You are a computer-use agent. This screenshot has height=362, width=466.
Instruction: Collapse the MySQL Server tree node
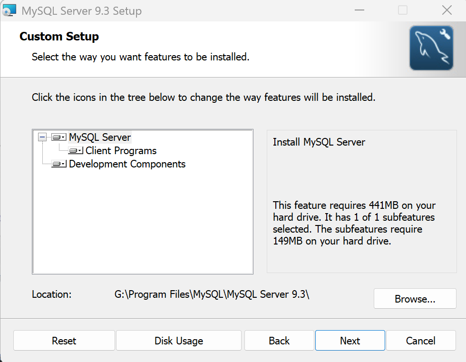42,137
